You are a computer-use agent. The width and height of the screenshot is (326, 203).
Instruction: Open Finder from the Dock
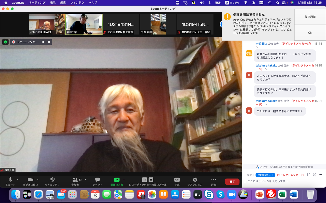tap(16, 194)
